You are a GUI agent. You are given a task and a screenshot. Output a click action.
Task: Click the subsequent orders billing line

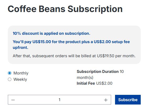coord(74,56)
